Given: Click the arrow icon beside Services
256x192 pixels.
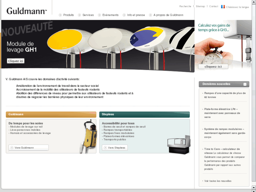Looking at the screenshot, I should point(79,15).
